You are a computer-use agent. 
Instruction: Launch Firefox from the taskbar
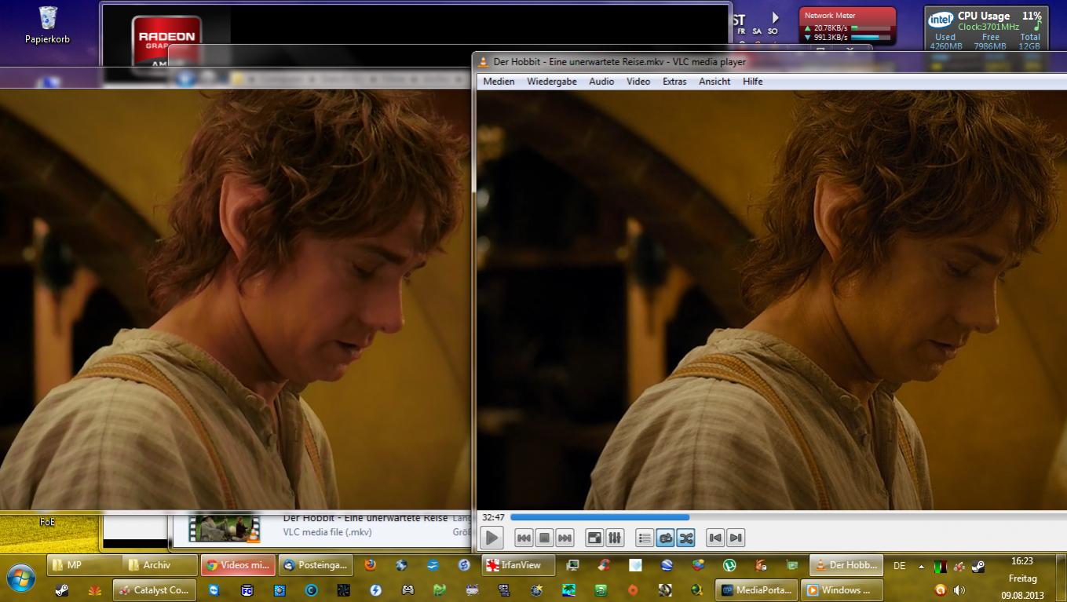click(x=370, y=565)
